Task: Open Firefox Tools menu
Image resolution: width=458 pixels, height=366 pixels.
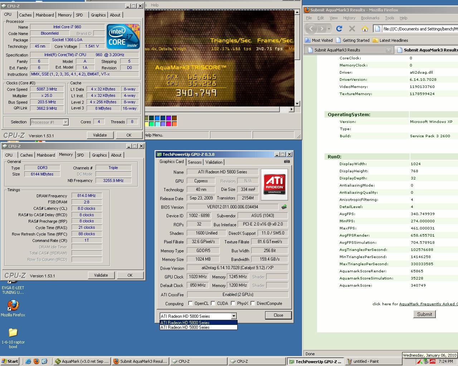Action: pyautogui.click(x=390, y=18)
